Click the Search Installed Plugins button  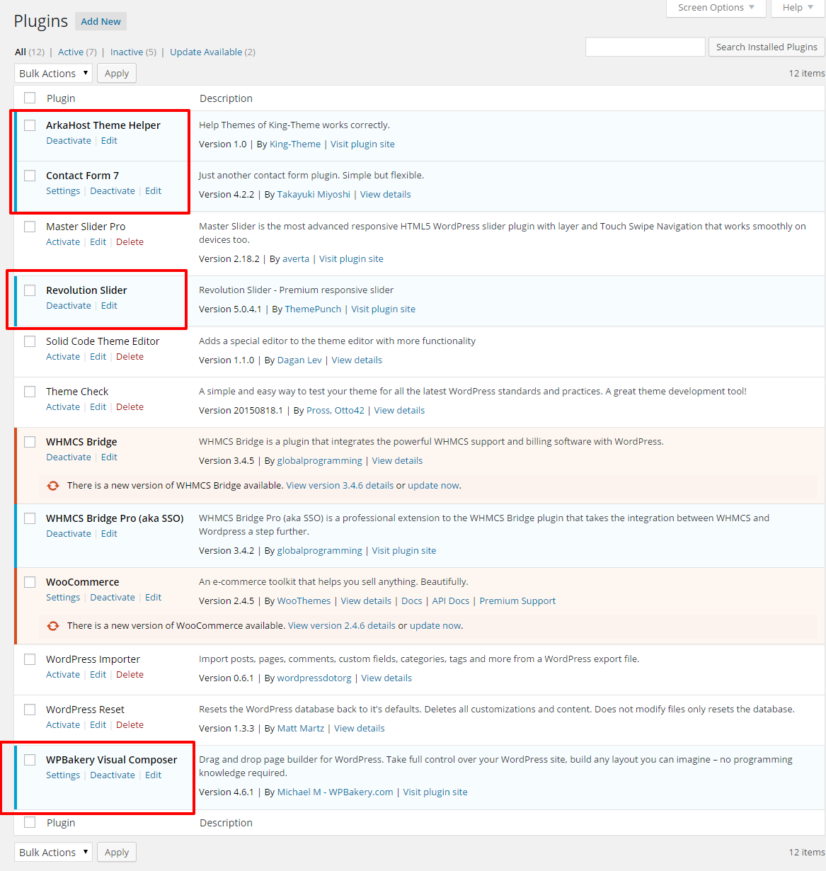(x=767, y=47)
